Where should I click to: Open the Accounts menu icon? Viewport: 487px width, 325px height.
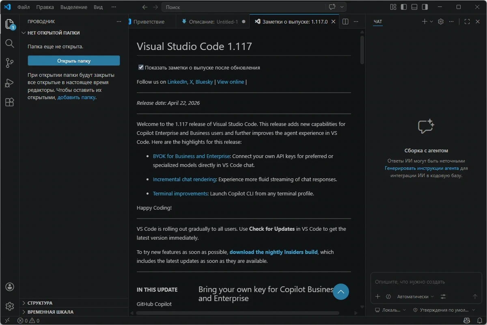(x=10, y=287)
